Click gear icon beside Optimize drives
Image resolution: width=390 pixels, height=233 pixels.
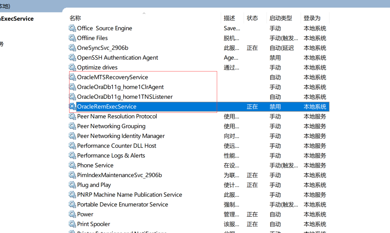tap(72, 67)
